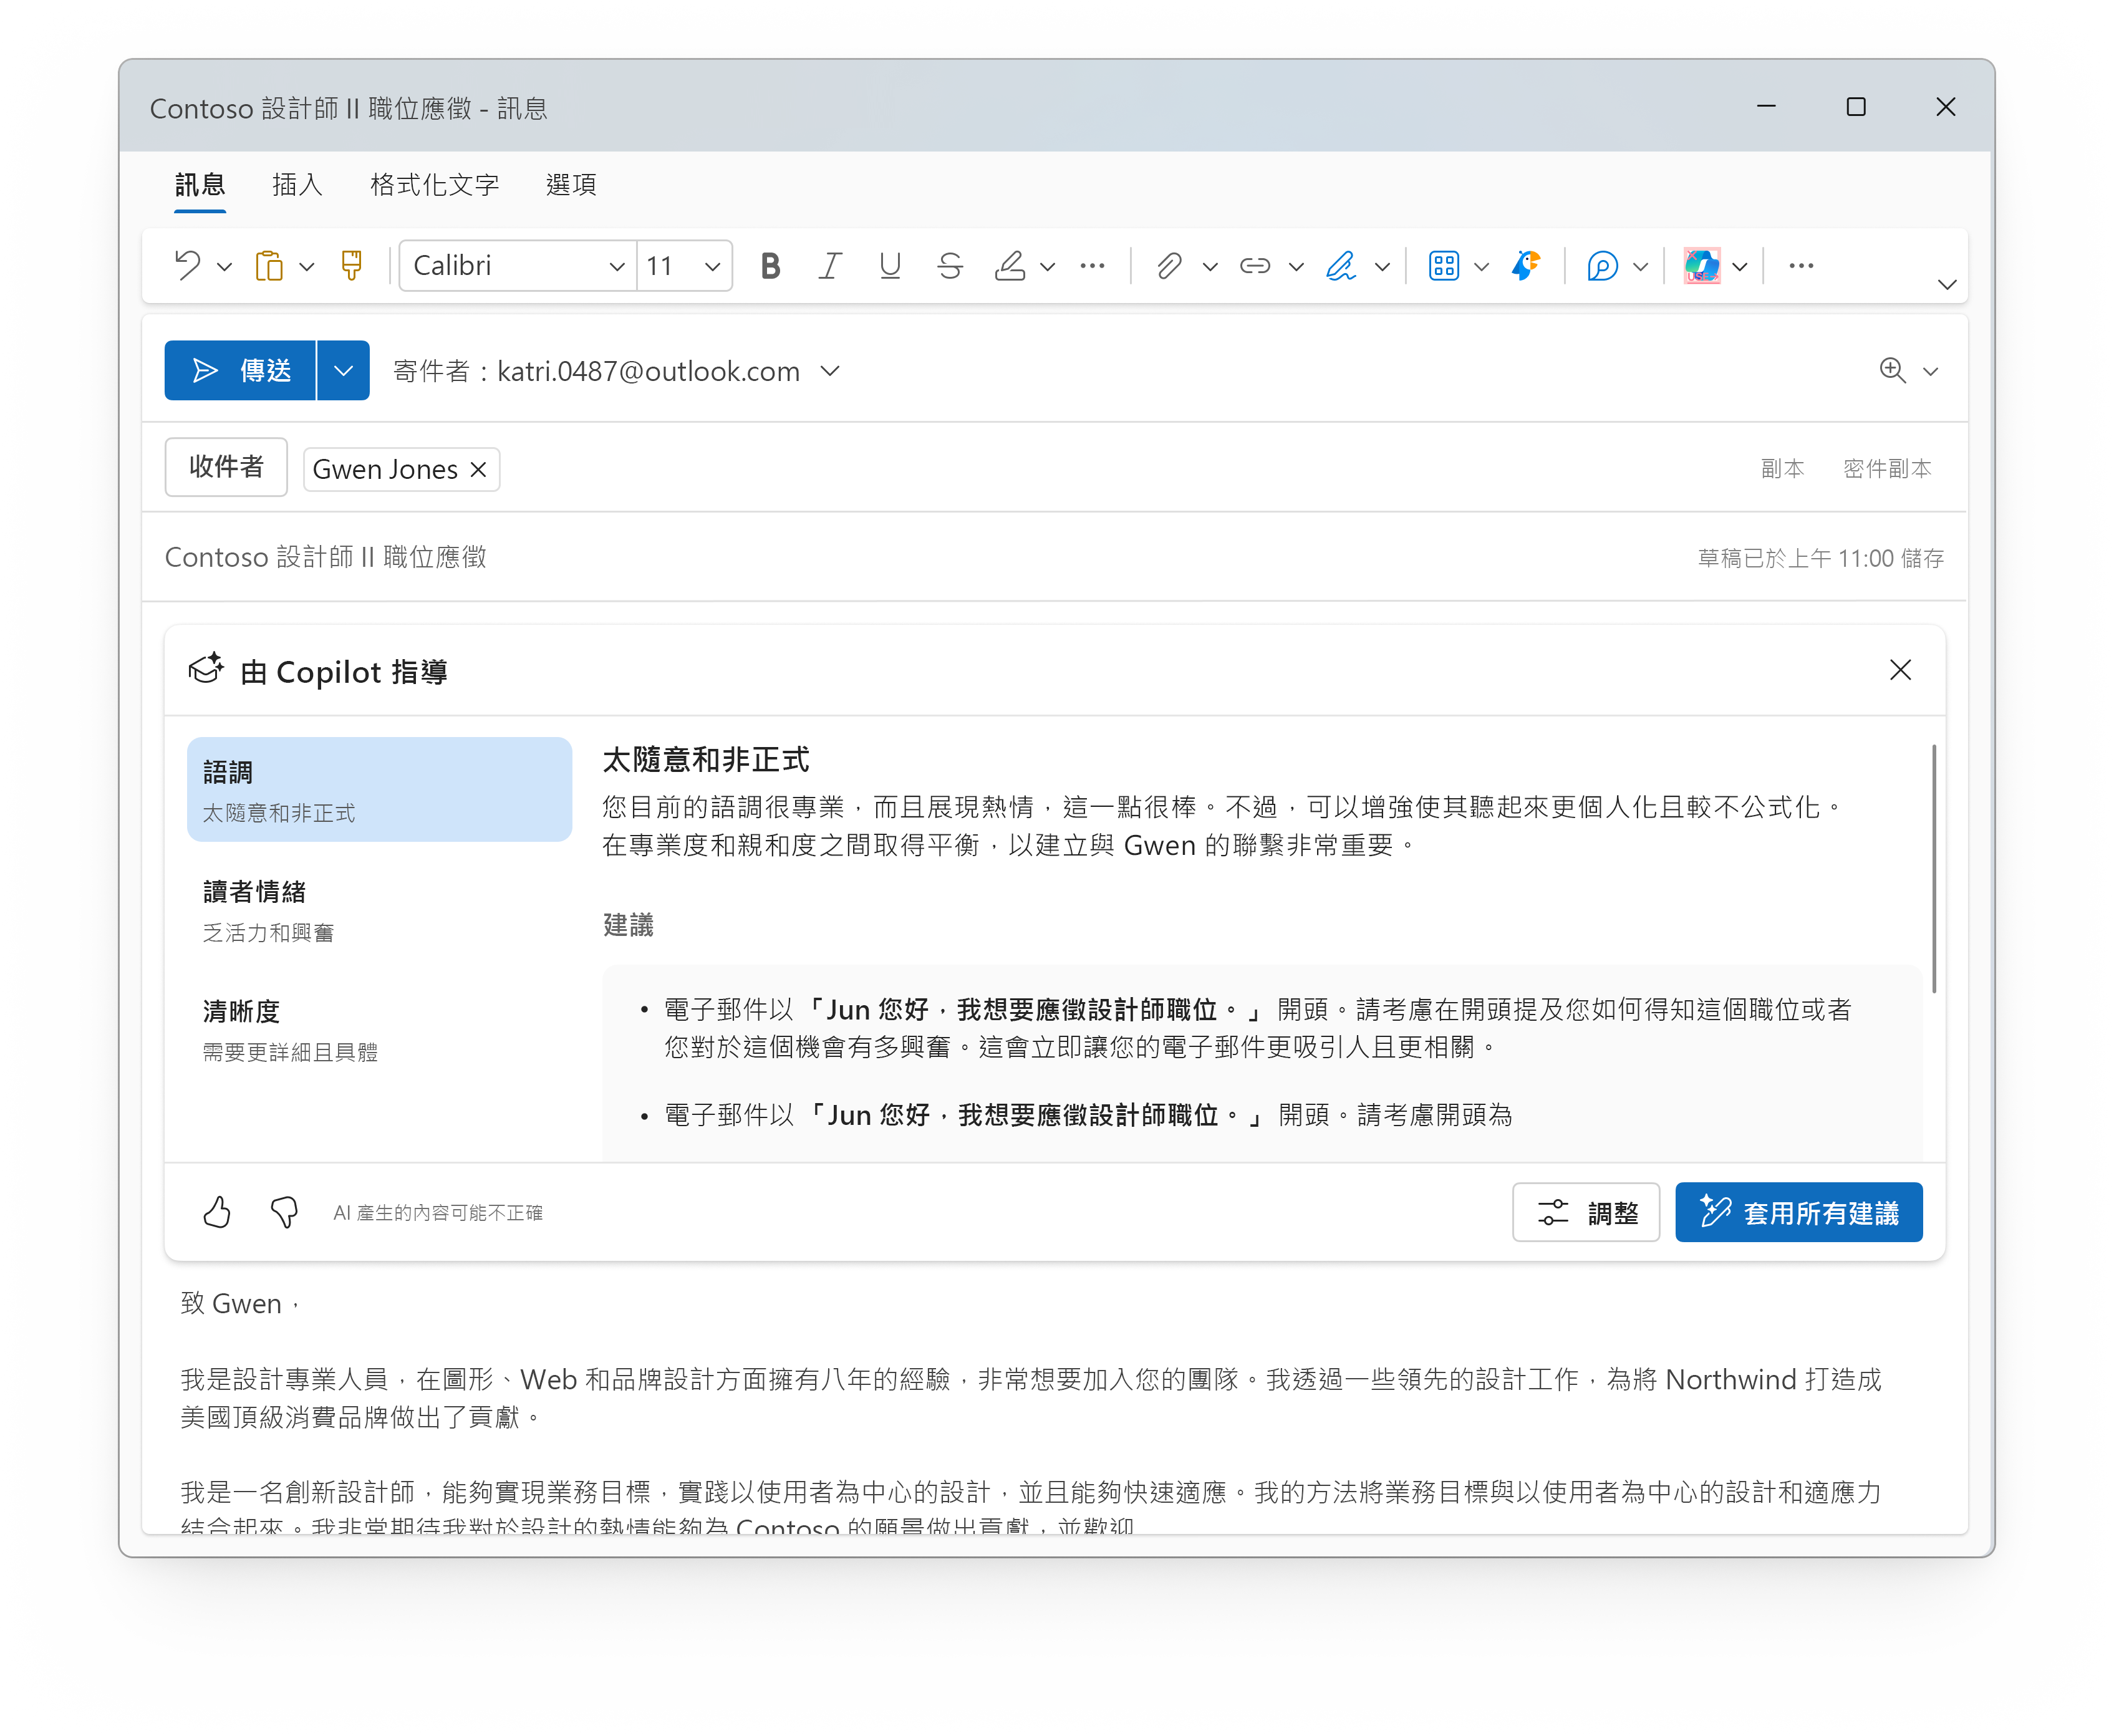Image resolution: width=2114 pixels, height=1736 pixels.
Task: Minimize the message window
Action: click(1767, 107)
